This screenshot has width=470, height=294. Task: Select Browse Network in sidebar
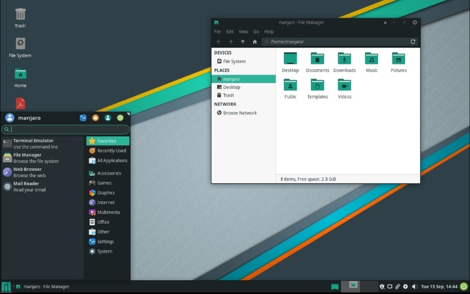239,113
